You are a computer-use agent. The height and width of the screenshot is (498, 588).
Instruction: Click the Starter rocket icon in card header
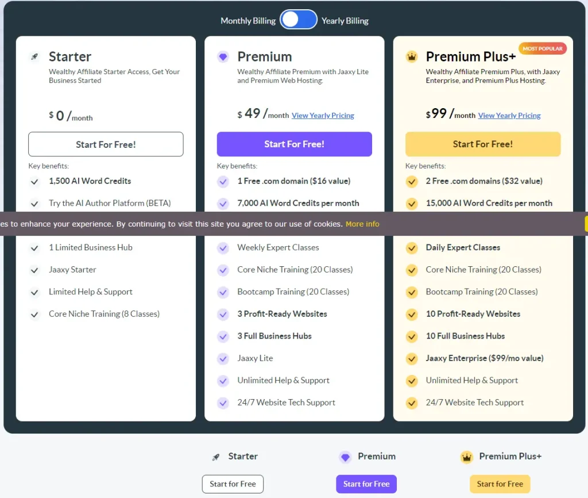click(x=34, y=56)
